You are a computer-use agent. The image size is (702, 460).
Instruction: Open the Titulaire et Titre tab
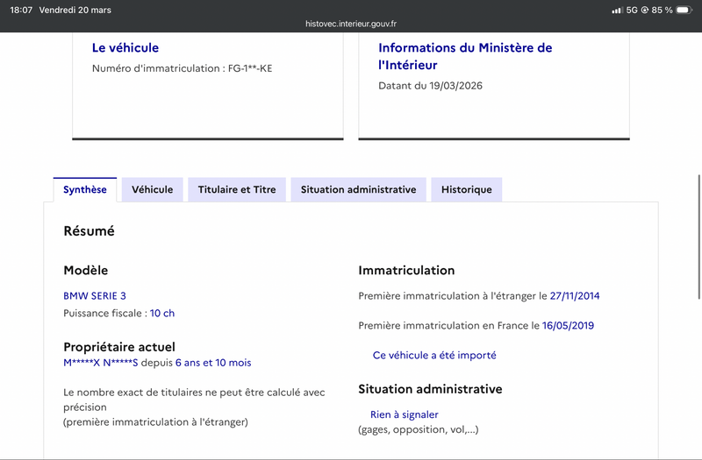click(237, 189)
